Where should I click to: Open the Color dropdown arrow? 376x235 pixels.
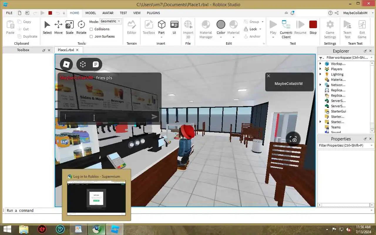(x=221, y=37)
